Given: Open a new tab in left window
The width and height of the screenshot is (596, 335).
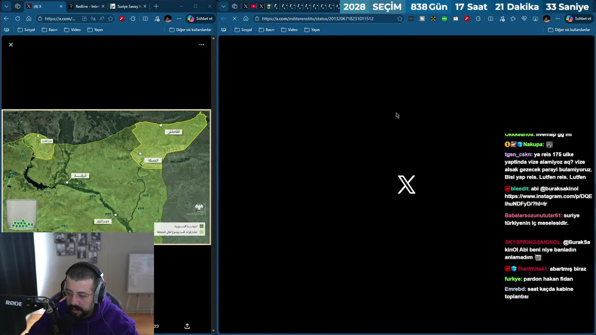Looking at the screenshot, I should click(x=156, y=7).
